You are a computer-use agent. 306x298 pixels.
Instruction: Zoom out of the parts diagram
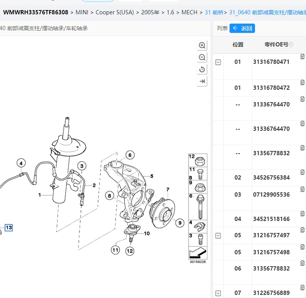[202, 57]
